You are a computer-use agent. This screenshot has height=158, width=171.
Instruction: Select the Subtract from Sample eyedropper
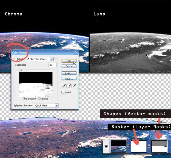pos(74,86)
